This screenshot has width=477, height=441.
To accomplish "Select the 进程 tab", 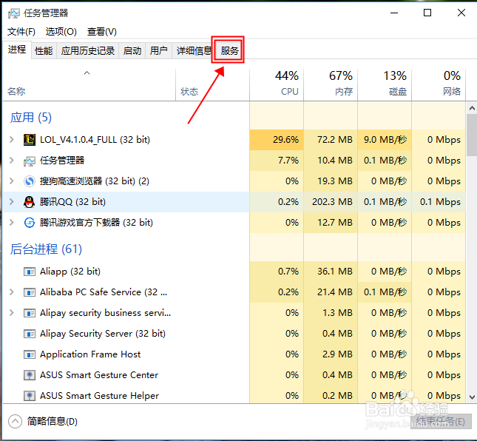I will [17, 50].
